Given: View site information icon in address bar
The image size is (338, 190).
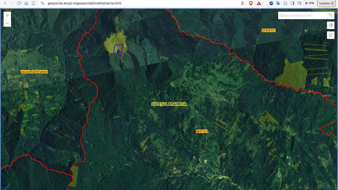Looking at the screenshot, I should (43, 3).
